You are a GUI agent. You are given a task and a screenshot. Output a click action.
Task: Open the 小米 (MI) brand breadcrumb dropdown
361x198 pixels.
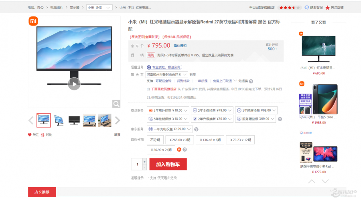[x=99, y=7]
